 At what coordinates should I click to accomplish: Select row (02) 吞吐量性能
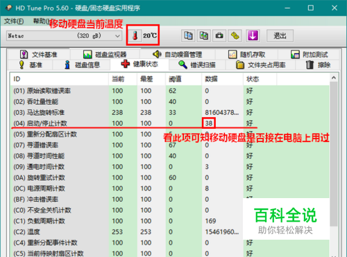(x=170, y=102)
